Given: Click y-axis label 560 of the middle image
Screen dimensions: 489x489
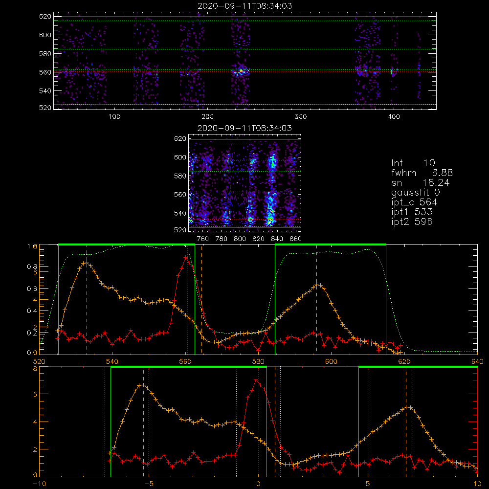Looking at the screenshot, I should [180, 195].
